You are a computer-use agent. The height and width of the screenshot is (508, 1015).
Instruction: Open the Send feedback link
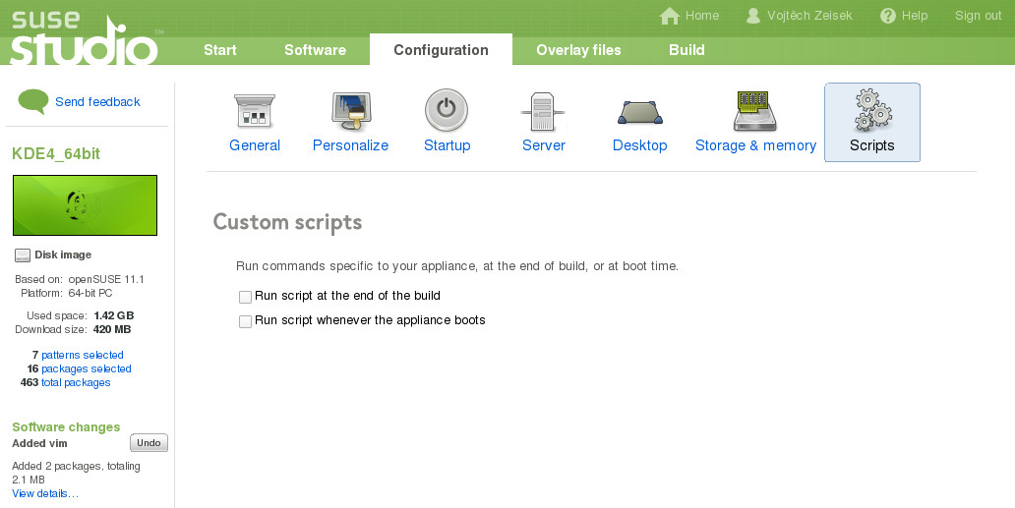click(x=97, y=101)
